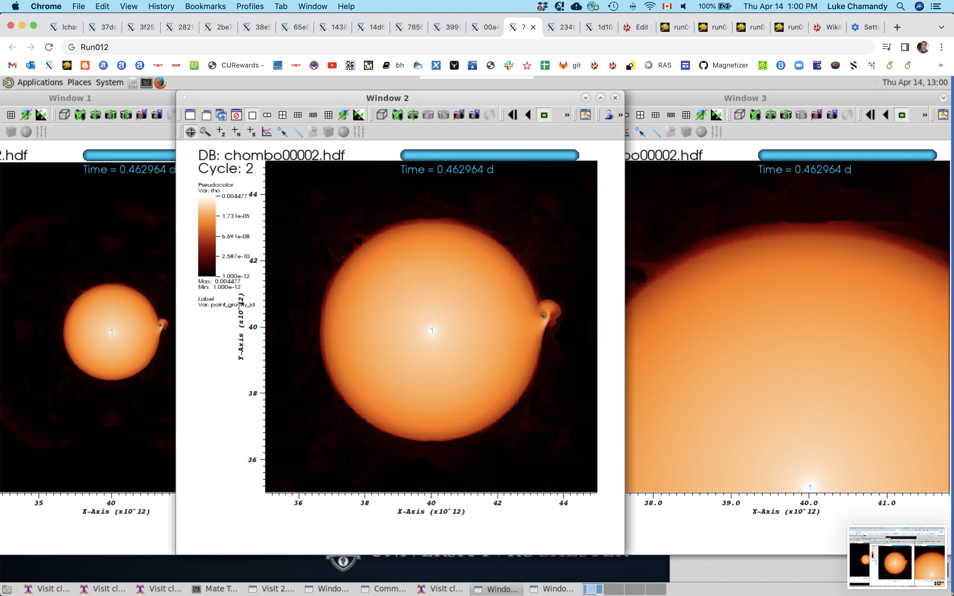Click blue time slider bar in Window 3

coord(847,155)
